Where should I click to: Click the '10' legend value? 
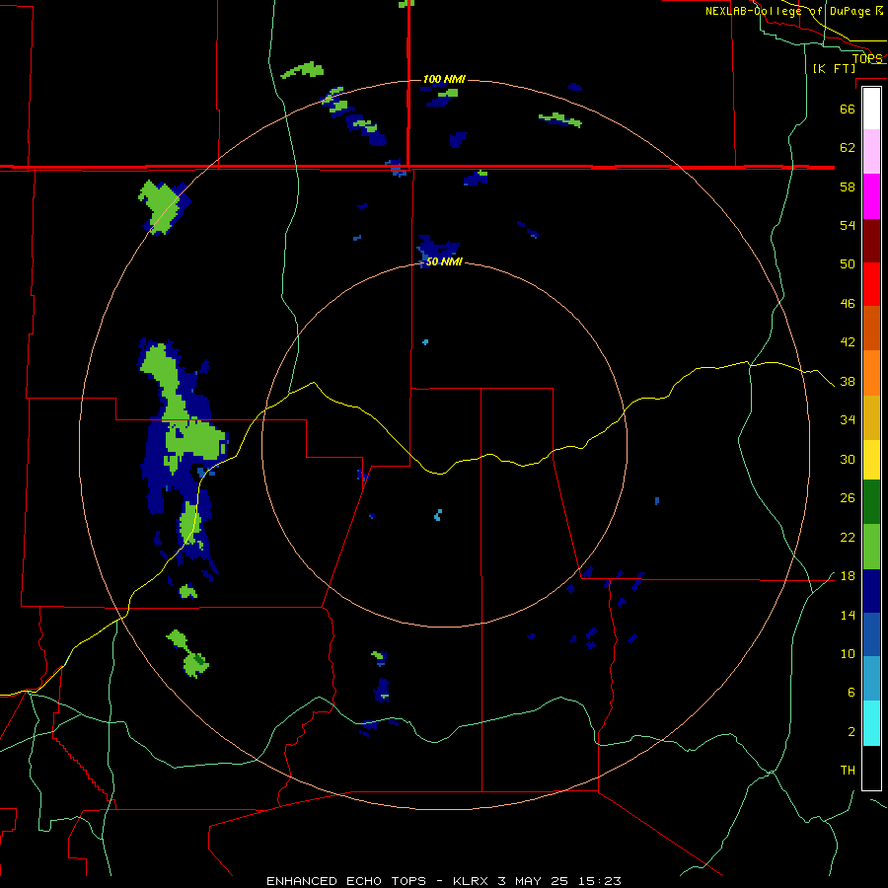[x=848, y=654]
